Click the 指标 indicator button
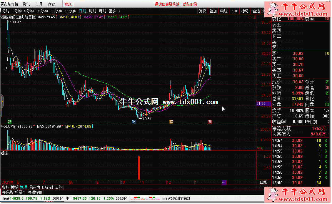This screenshot has height=204, width=332. [6, 187]
